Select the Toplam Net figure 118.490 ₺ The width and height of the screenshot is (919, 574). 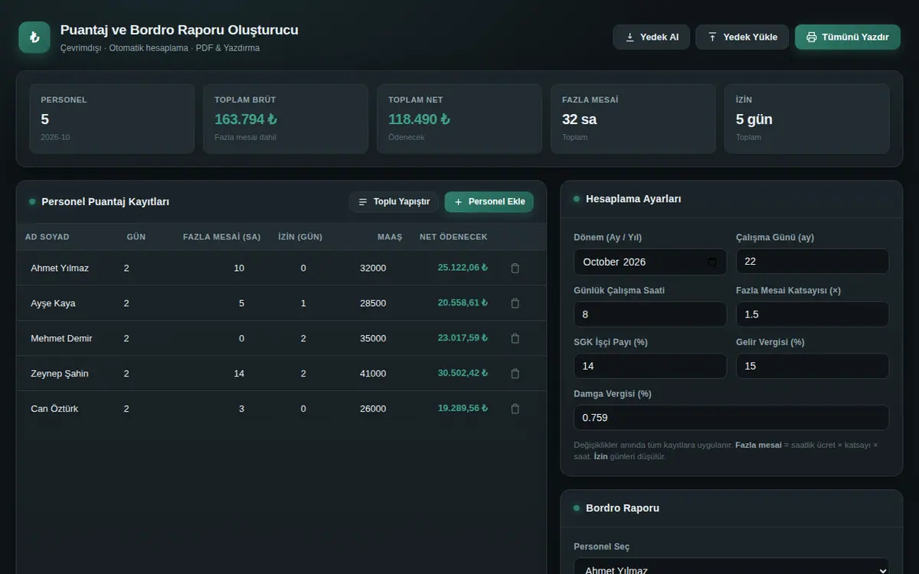[x=419, y=119]
